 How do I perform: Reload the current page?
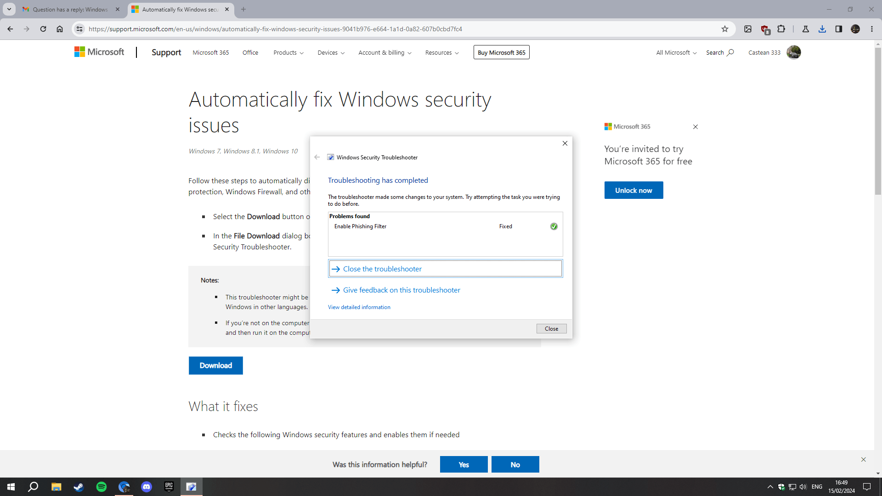pyautogui.click(x=43, y=29)
